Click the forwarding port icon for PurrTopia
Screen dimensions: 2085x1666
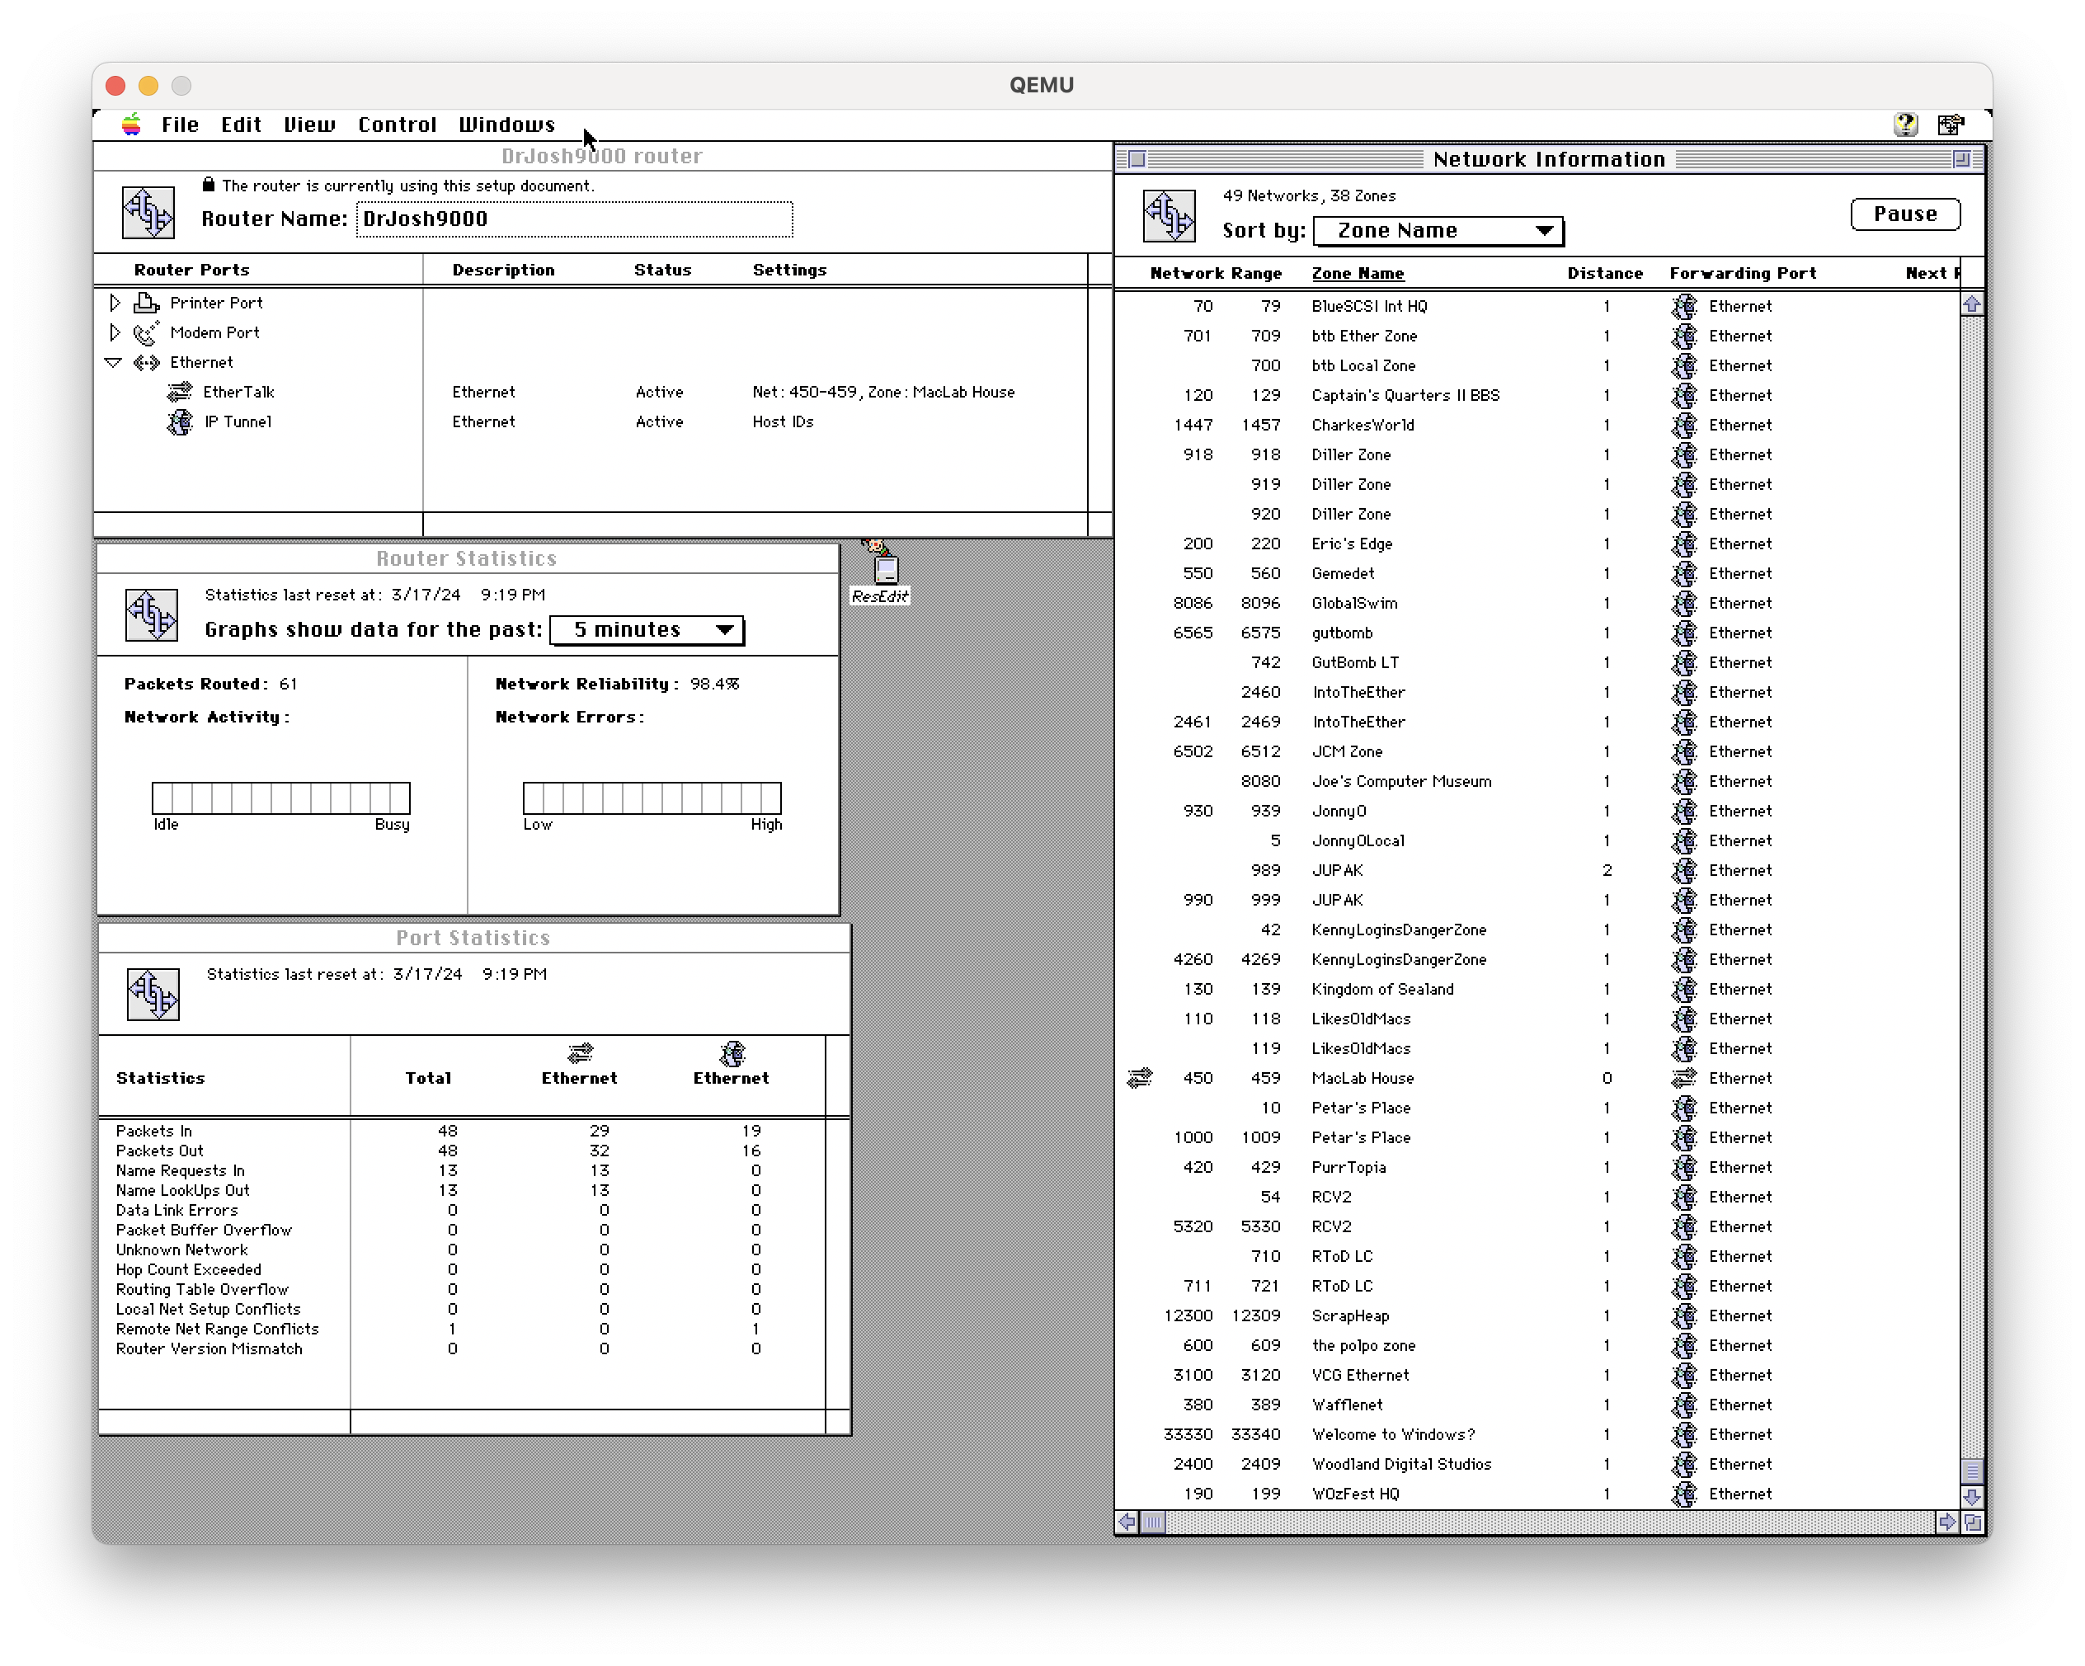(1685, 1167)
